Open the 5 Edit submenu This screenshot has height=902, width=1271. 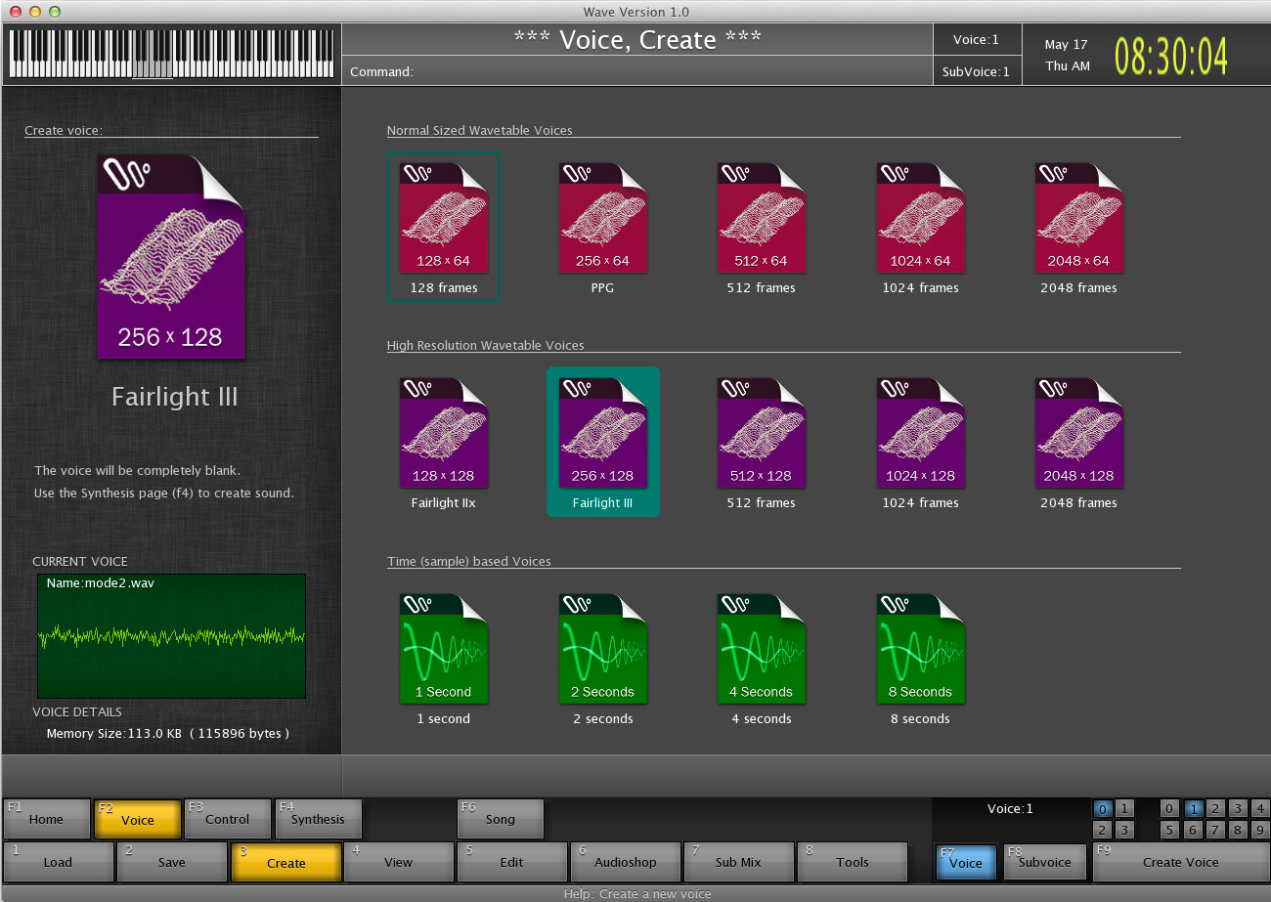click(512, 862)
